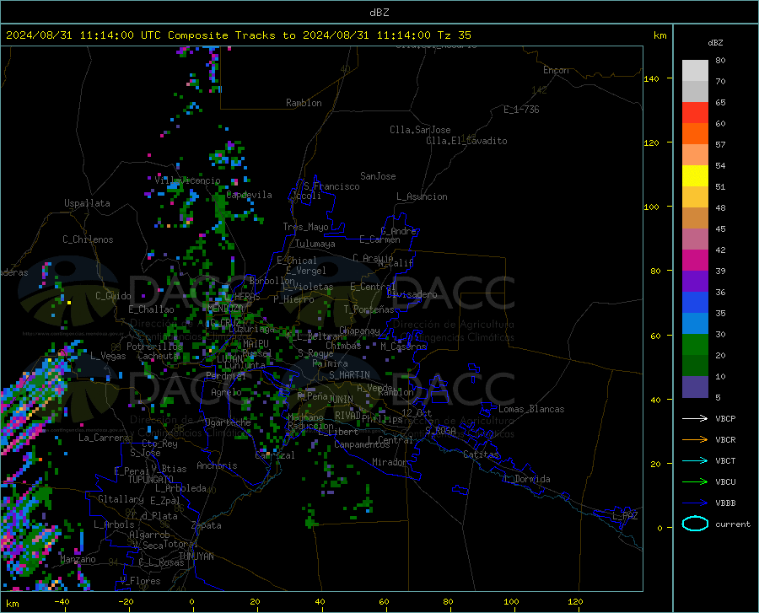759x613 pixels.
Task: Click the Catitas place label
Action: (x=481, y=454)
